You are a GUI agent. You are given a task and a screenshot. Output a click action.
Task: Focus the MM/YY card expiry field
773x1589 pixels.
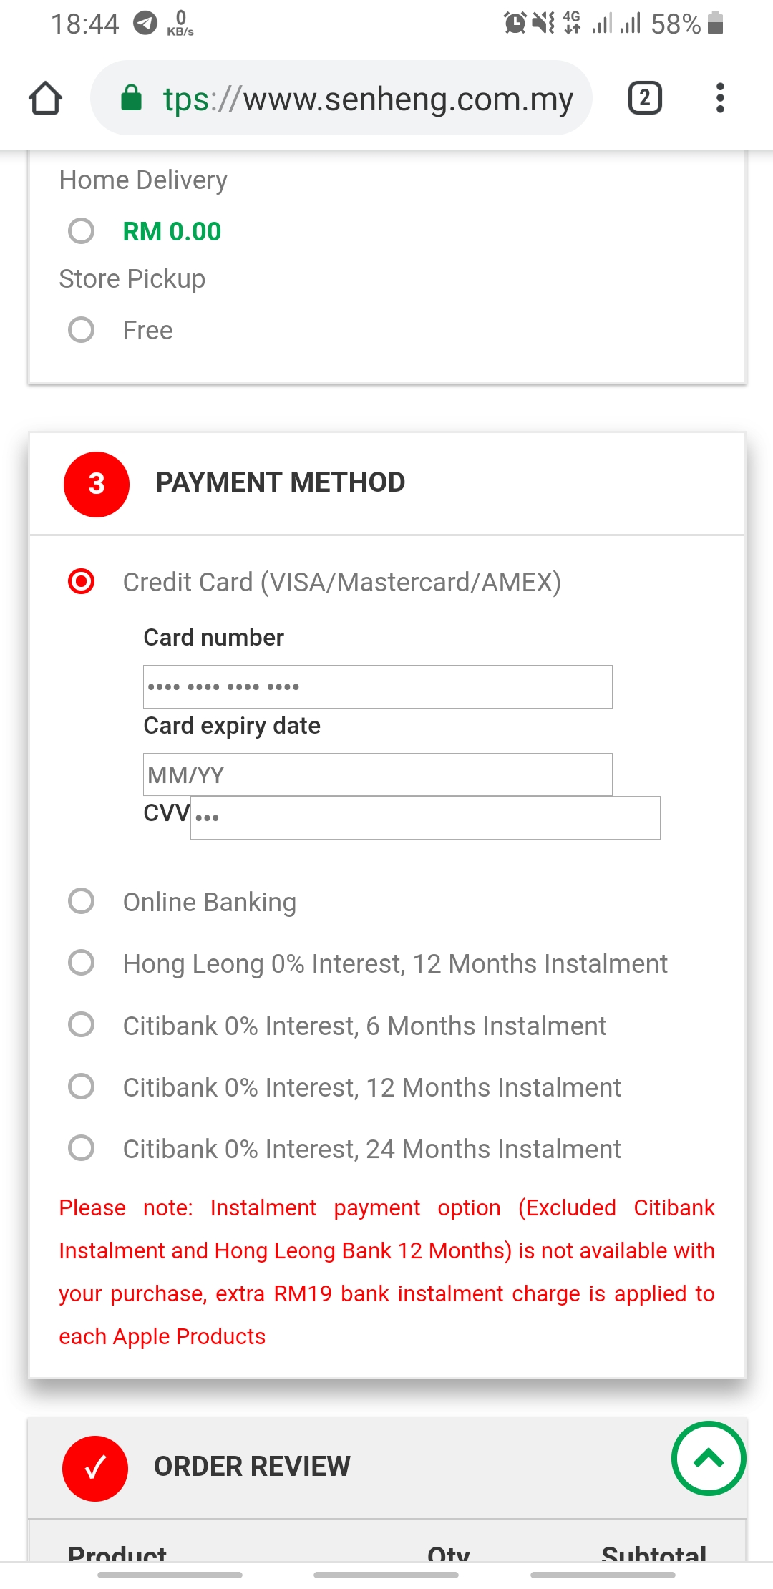coord(378,774)
